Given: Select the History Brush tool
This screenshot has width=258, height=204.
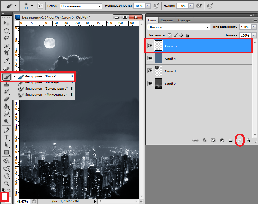Looking at the screenshot, I should tap(6, 91).
